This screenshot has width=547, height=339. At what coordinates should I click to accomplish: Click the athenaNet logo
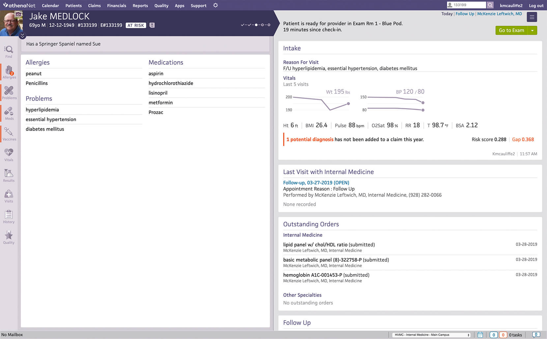(x=19, y=5)
